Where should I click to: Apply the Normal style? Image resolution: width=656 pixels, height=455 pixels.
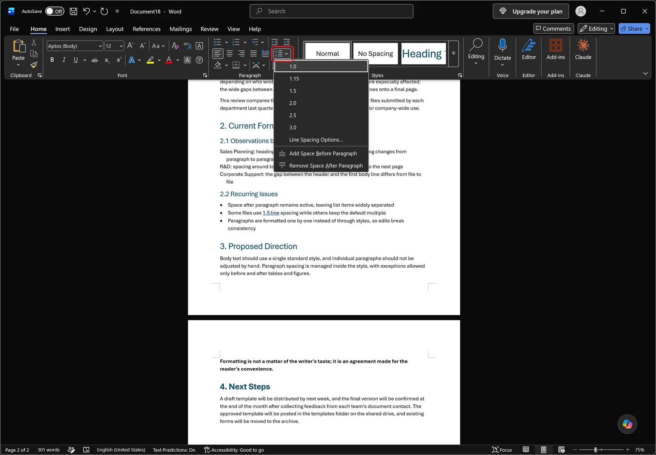point(328,54)
